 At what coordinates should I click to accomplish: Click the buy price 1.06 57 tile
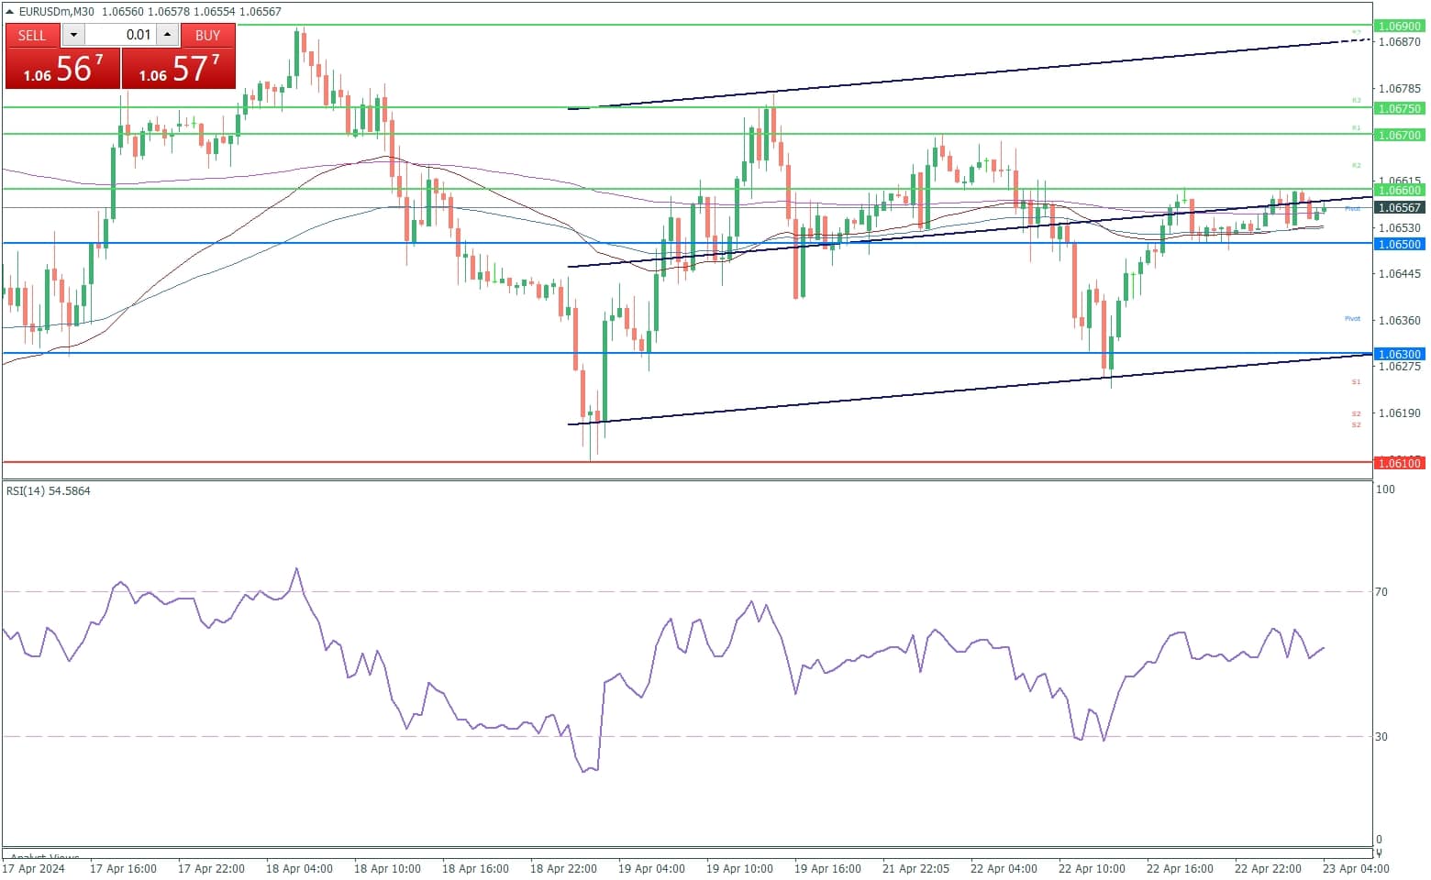click(179, 69)
